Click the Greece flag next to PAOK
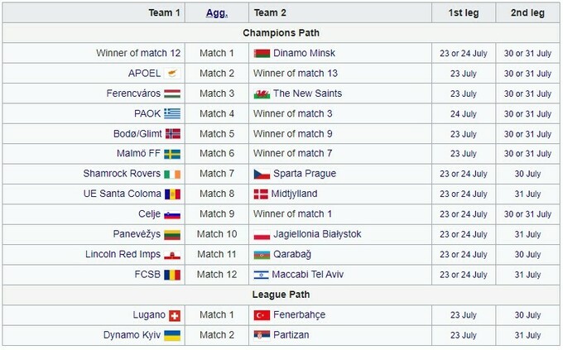The width and height of the screenshot is (563, 350). click(x=172, y=113)
